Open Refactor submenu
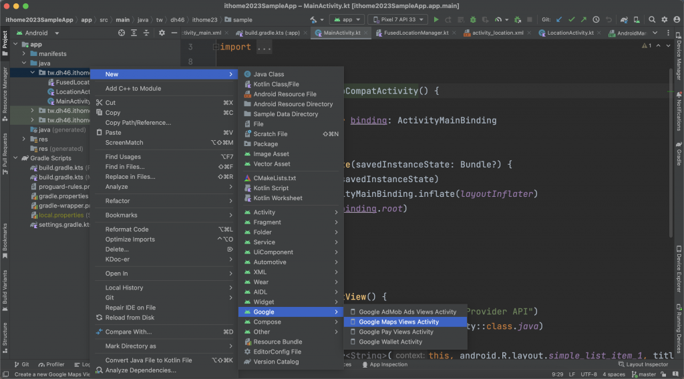 164,201
